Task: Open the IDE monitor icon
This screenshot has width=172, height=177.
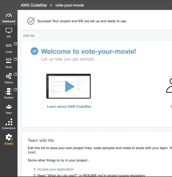Action: point(9,30)
